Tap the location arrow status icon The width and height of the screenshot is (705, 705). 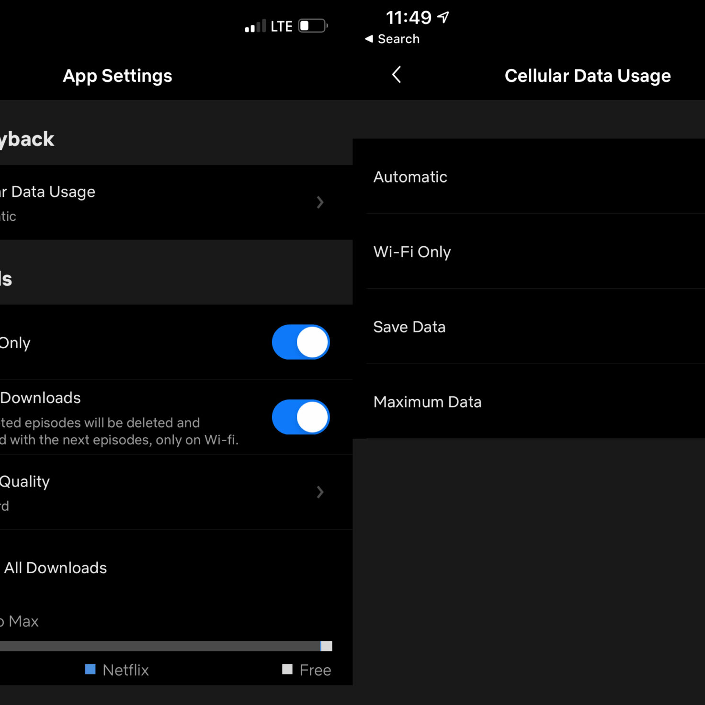click(443, 18)
